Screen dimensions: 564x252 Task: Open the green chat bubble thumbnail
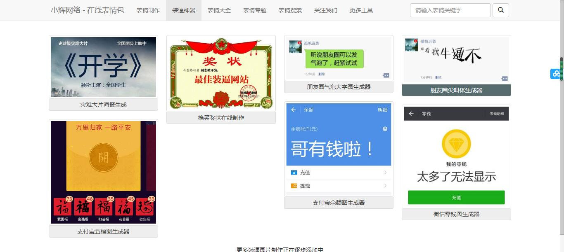pyautogui.click(x=339, y=58)
